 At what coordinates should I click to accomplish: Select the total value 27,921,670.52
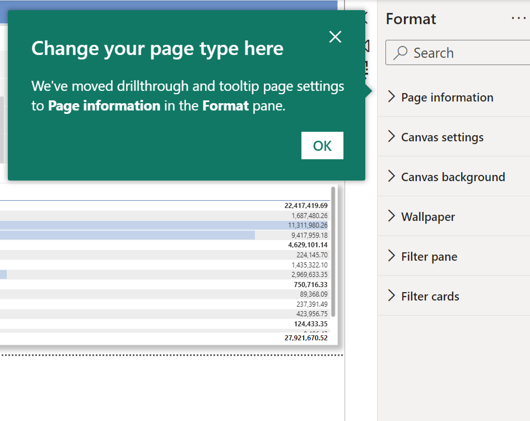point(306,338)
